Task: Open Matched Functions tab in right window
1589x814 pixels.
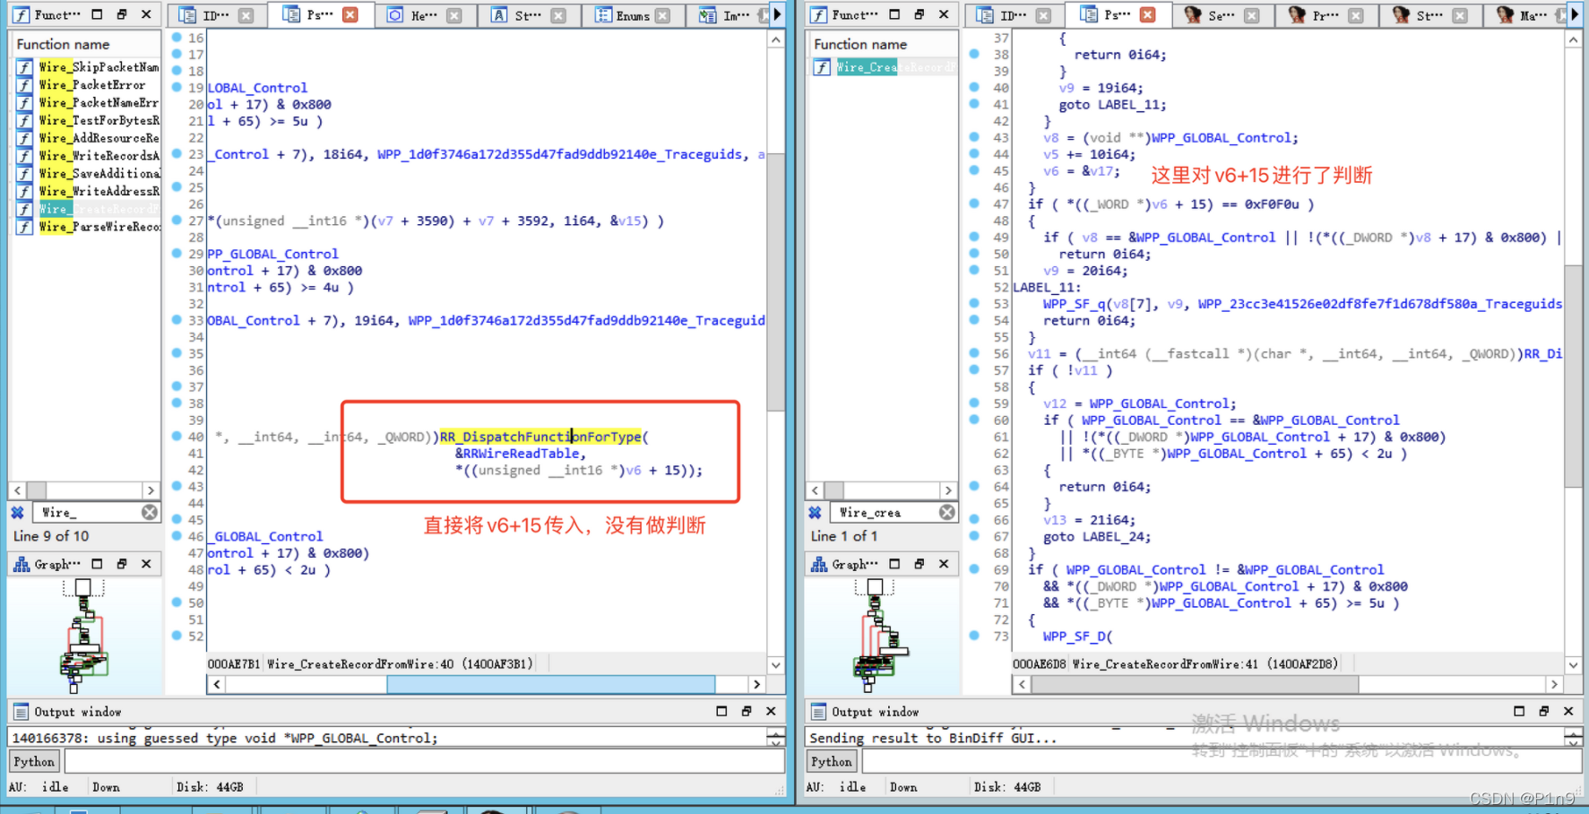Action: click(x=1522, y=15)
